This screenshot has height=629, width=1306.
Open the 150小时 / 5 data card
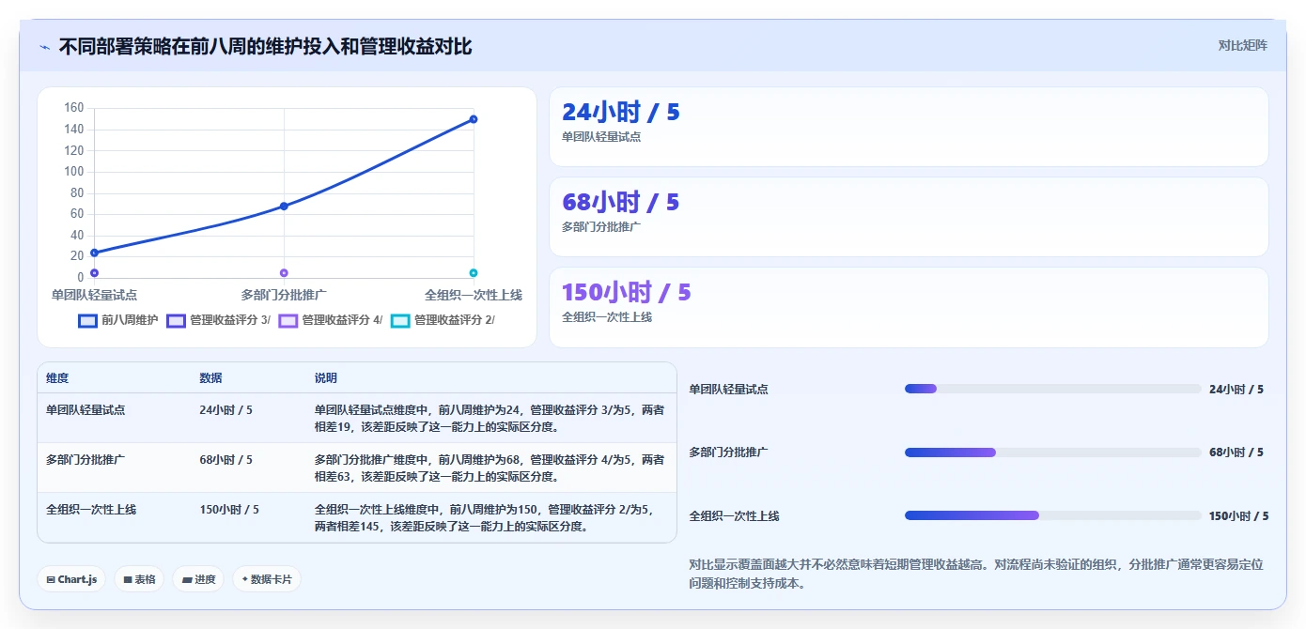click(x=909, y=307)
